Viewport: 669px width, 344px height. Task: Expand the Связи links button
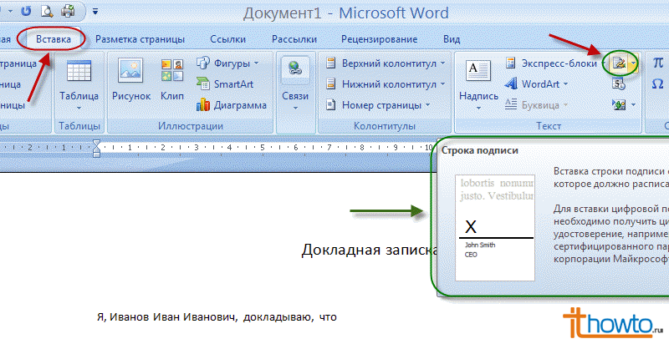(295, 84)
